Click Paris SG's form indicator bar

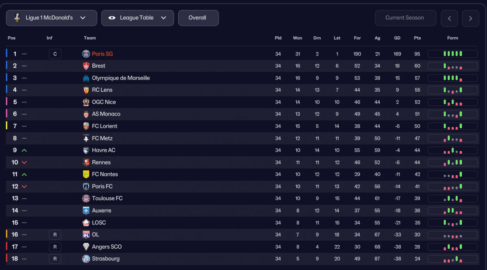point(452,54)
